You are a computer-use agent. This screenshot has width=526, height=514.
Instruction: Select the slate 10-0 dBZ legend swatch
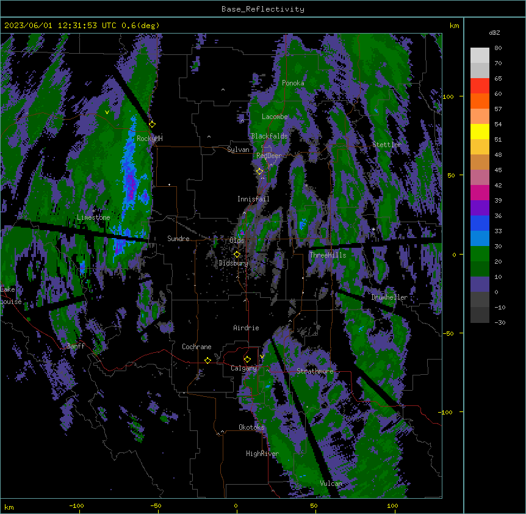coord(480,284)
